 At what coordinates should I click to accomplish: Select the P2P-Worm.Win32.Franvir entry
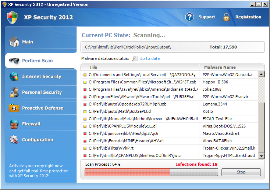[x=225, y=97]
